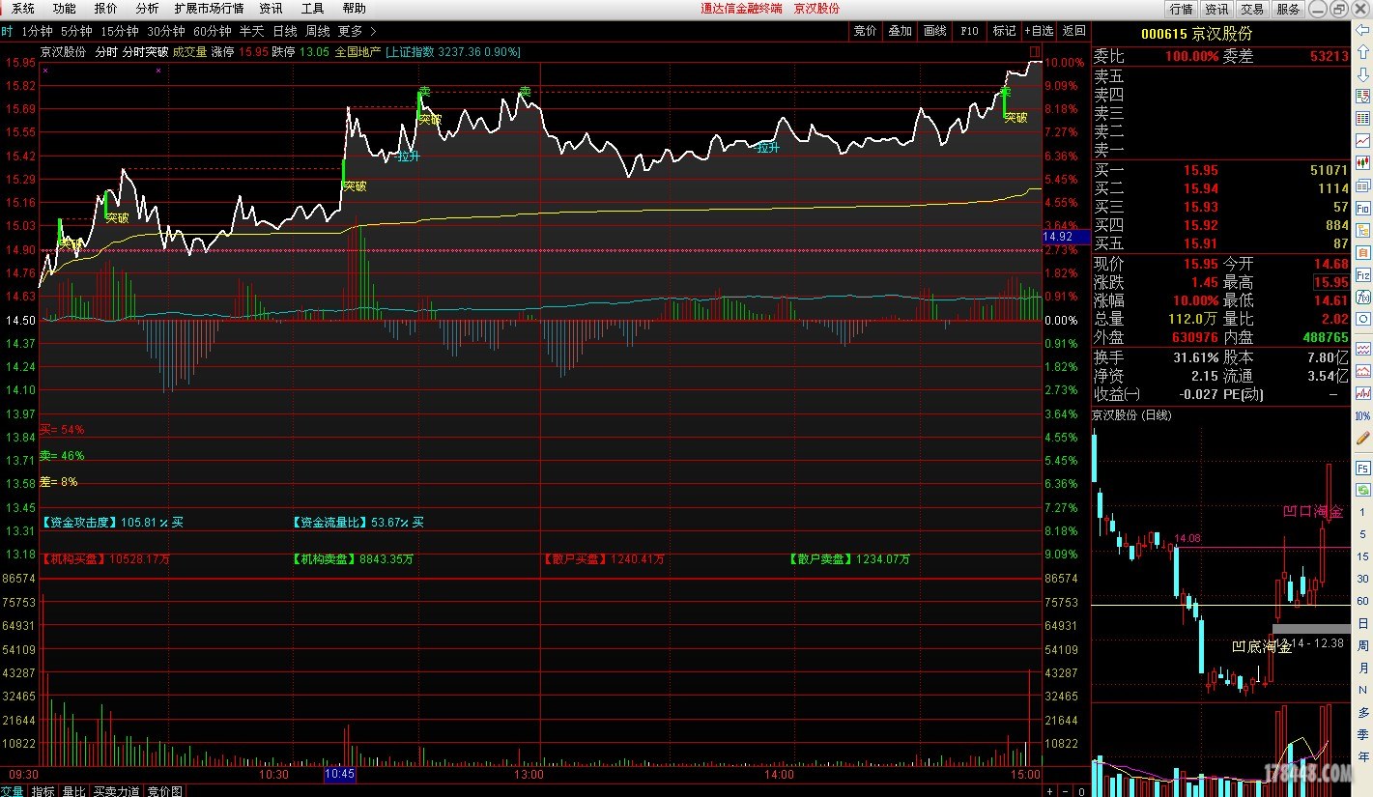
Task: Click the orange 自 self-select icon
Action: pyautogui.click(x=1363, y=252)
